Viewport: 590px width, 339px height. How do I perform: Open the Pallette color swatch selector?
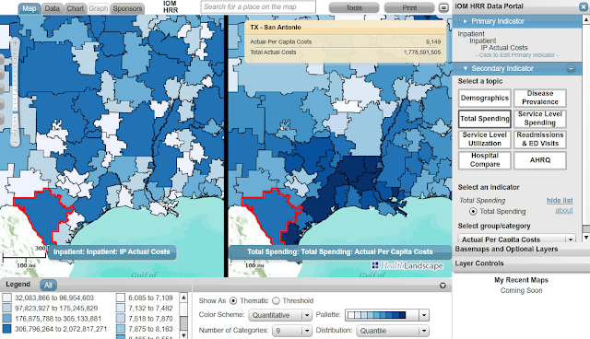[x=387, y=315]
